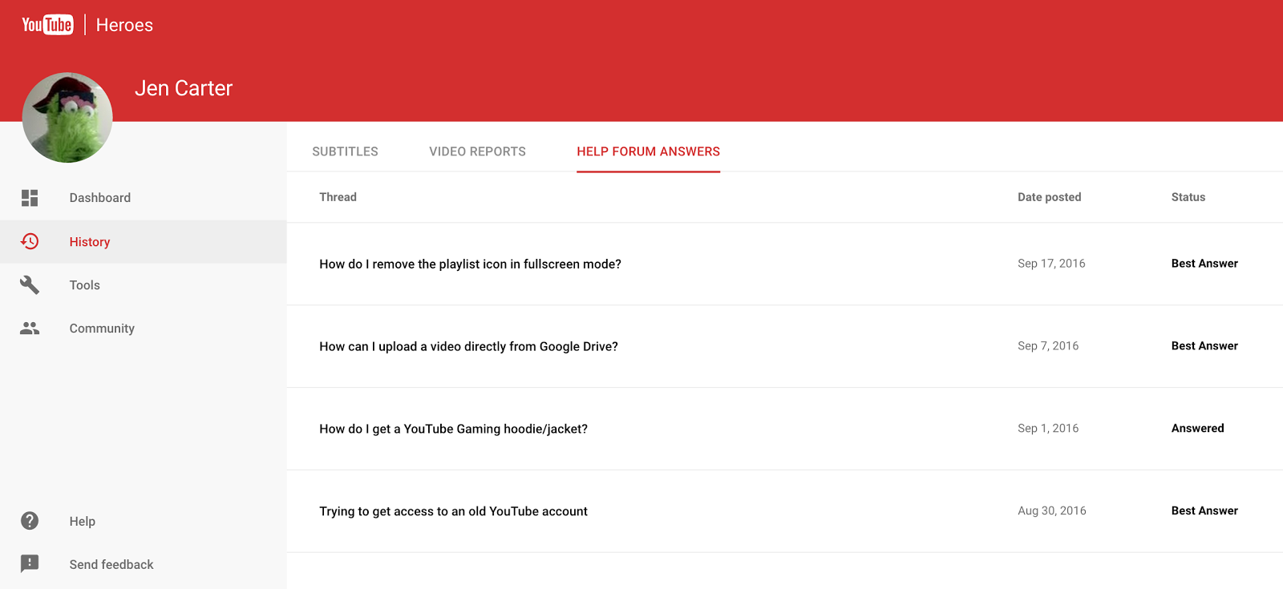Click the Sep 7, 2016 date
Screen dimensions: 1283x589
[1048, 346]
